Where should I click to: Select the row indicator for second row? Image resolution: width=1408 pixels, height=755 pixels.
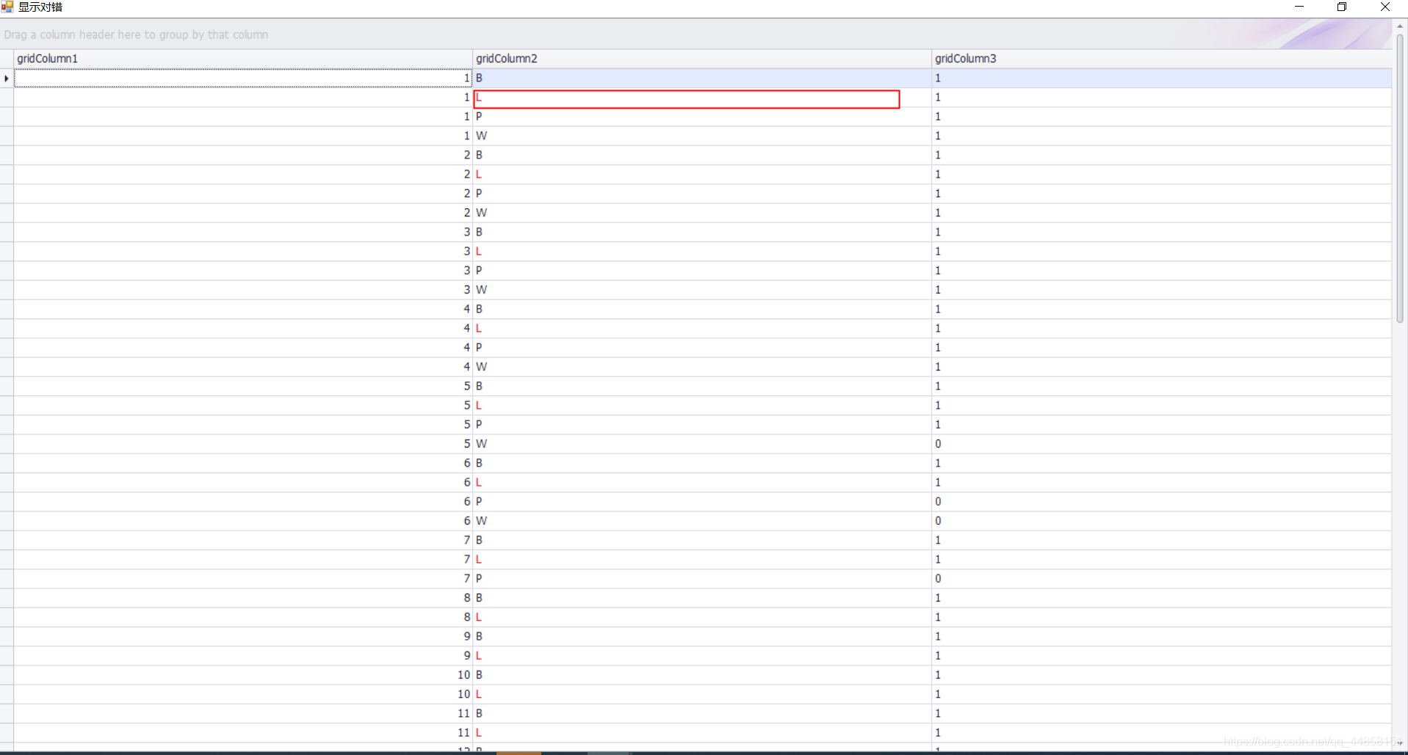[7, 98]
